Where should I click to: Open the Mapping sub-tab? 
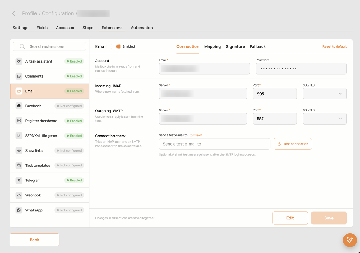(x=212, y=46)
